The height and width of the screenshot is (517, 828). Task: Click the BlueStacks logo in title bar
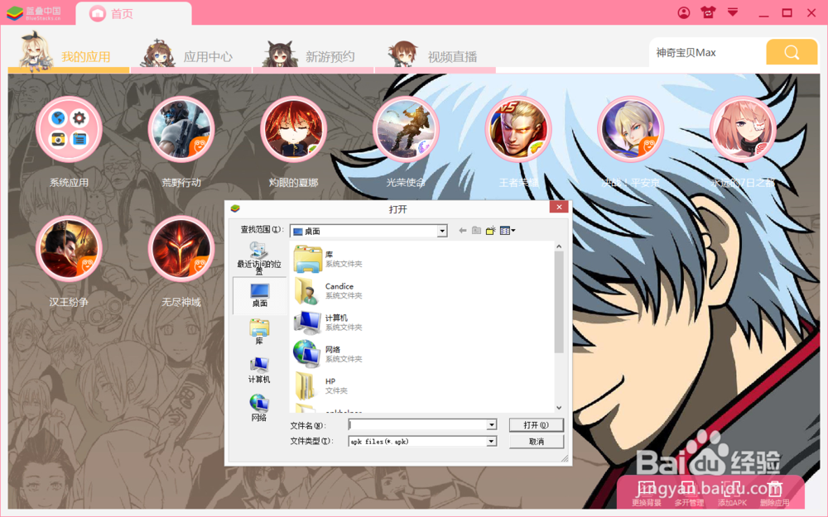pyautogui.click(x=33, y=13)
